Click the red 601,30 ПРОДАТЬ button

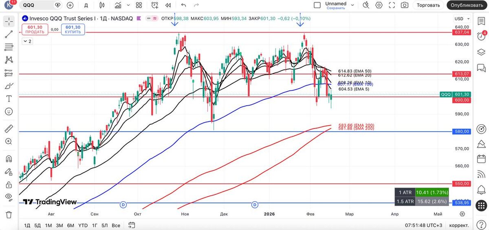(x=35, y=29)
